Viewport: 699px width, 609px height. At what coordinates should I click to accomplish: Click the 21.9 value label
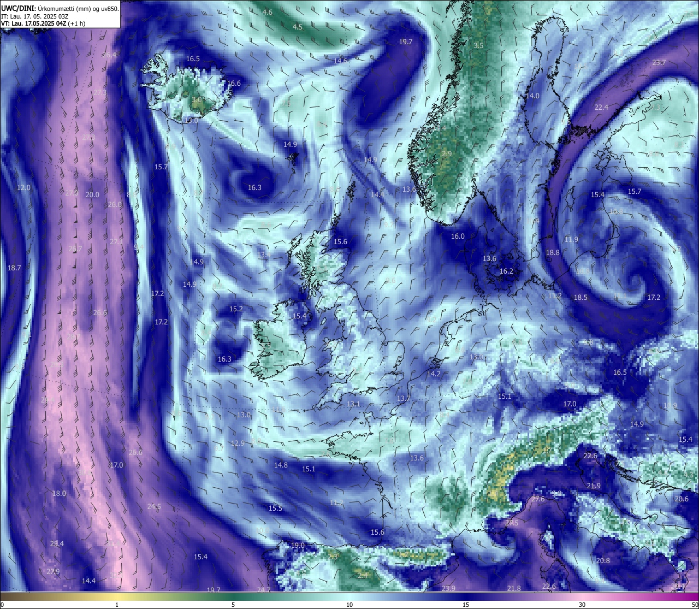594,486
